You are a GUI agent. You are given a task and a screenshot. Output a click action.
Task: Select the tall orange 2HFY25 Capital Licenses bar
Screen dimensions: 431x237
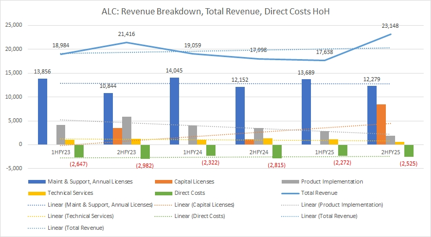point(381,124)
